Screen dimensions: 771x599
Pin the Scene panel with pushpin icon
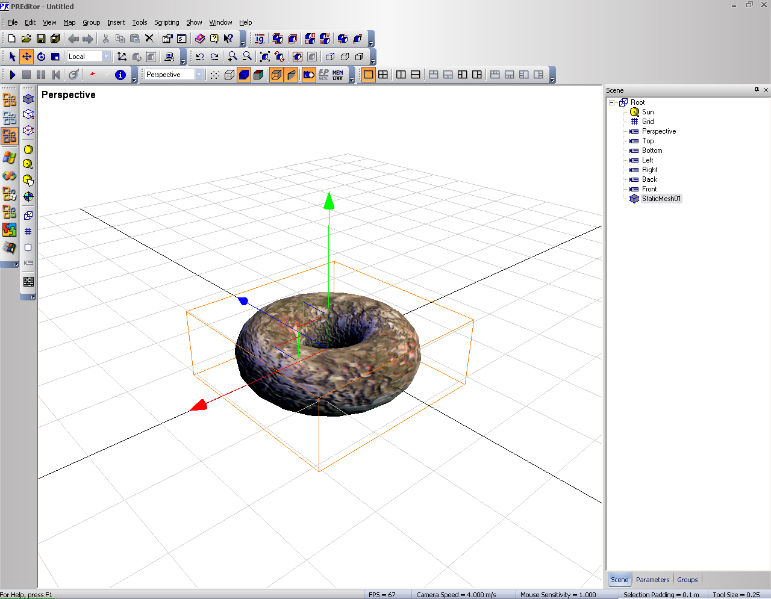click(757, 90)
